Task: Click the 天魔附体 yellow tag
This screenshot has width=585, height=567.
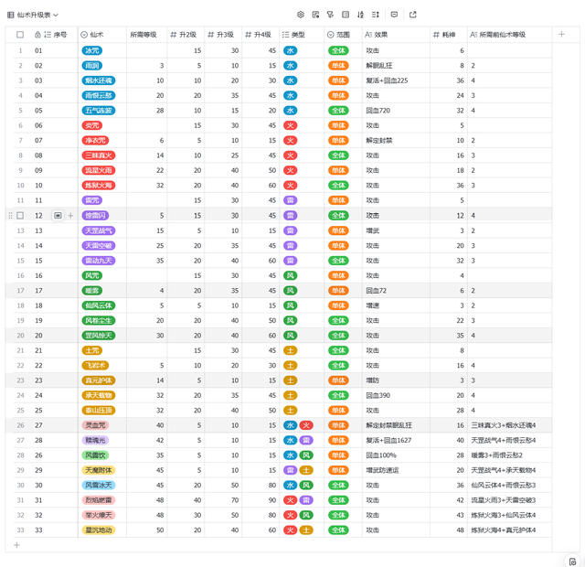Action: click(99, 470)
